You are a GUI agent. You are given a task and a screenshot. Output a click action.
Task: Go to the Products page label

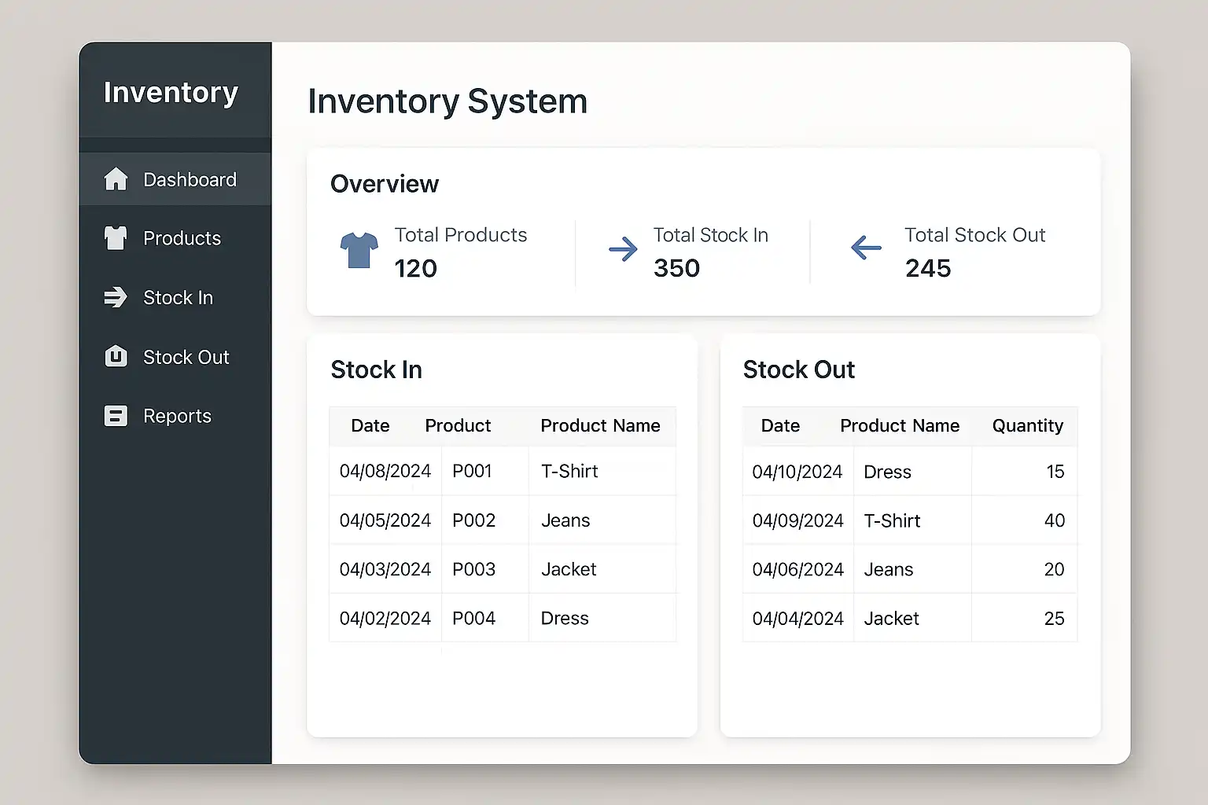pos(182,239)
